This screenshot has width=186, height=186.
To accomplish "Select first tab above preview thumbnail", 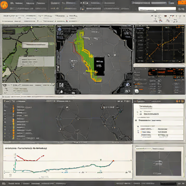I will [x=143, y=149].
